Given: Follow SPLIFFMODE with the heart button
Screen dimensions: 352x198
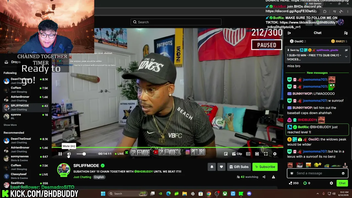Looking at the screenshot, I should pyautogui.click(x=221, y=167).
